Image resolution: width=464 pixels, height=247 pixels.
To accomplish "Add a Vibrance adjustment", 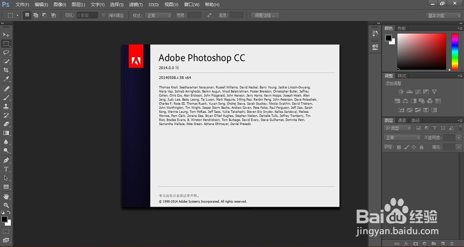I will coord(434,92).
